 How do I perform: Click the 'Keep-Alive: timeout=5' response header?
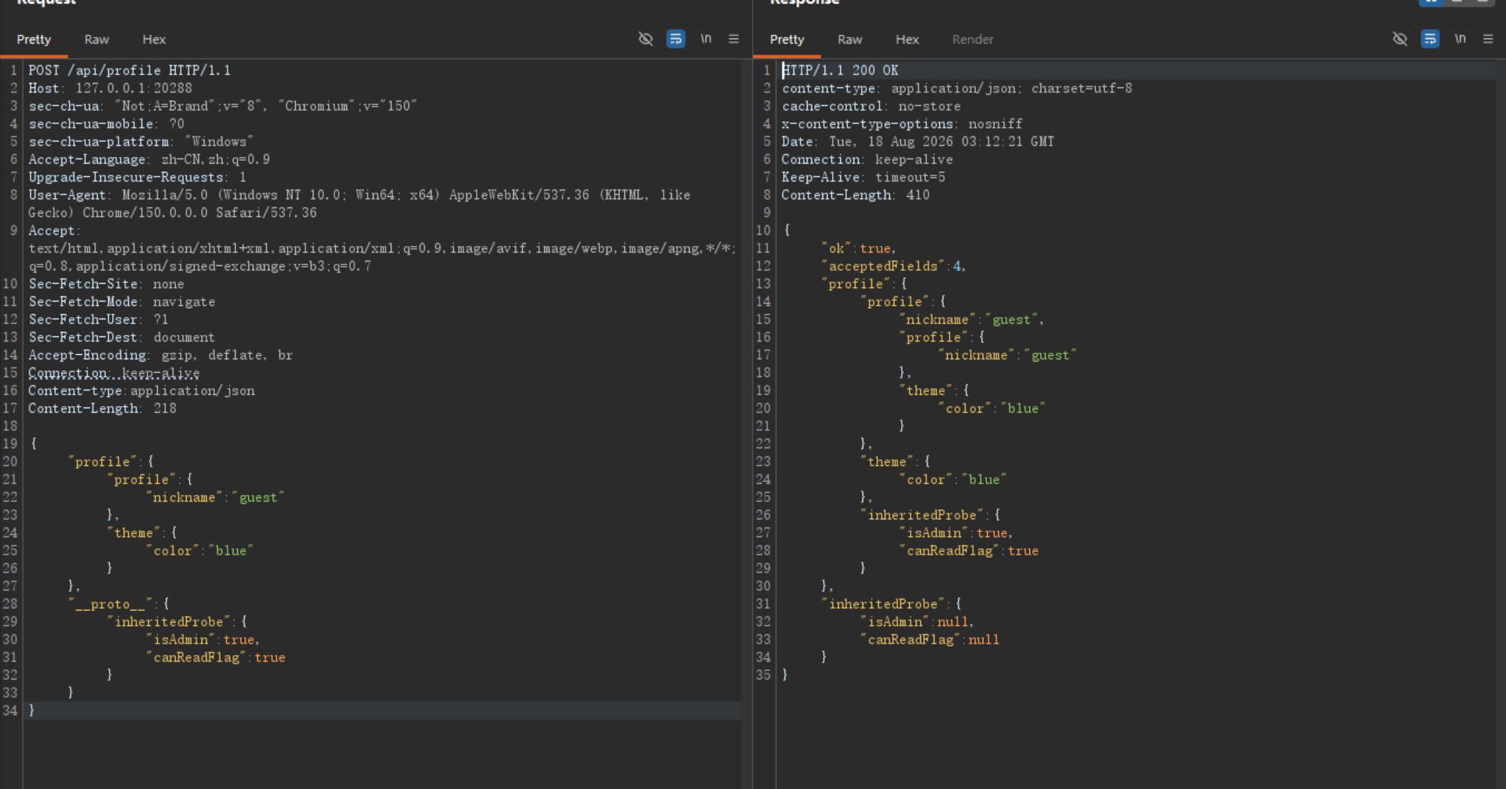coord(864,177)
